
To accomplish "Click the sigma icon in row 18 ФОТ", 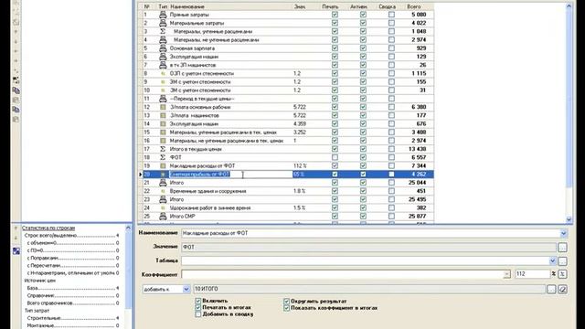I will 163,157.
